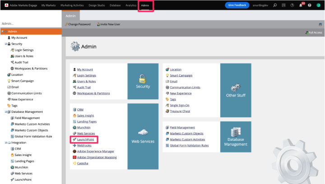Open the Single Sign-On link
Viewport: 325px width, 184px height.
pyautogui.click(x=180, y=106)
